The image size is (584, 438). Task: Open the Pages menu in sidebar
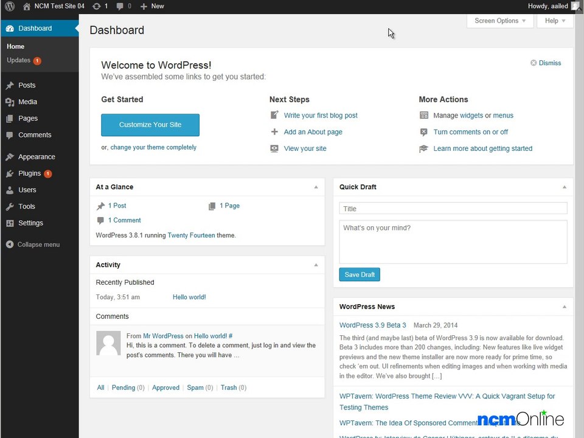pyautogui.click(x=40, y=119)
